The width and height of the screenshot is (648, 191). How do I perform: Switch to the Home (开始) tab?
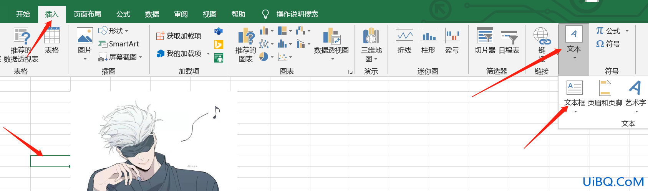(23, 14)
